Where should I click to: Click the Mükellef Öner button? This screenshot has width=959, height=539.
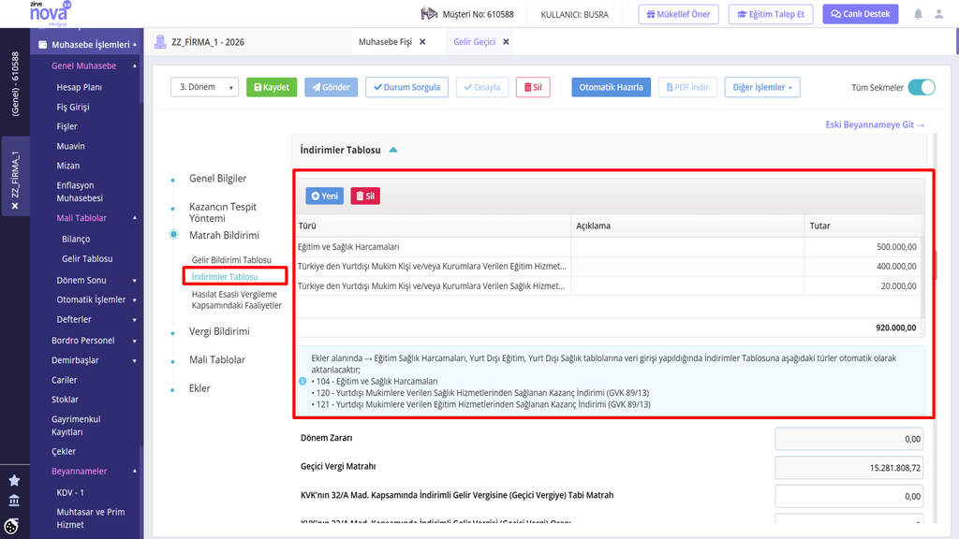678,14
